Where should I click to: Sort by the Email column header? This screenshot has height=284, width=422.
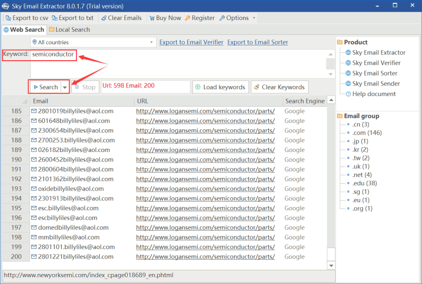click(x=82, y=101)
